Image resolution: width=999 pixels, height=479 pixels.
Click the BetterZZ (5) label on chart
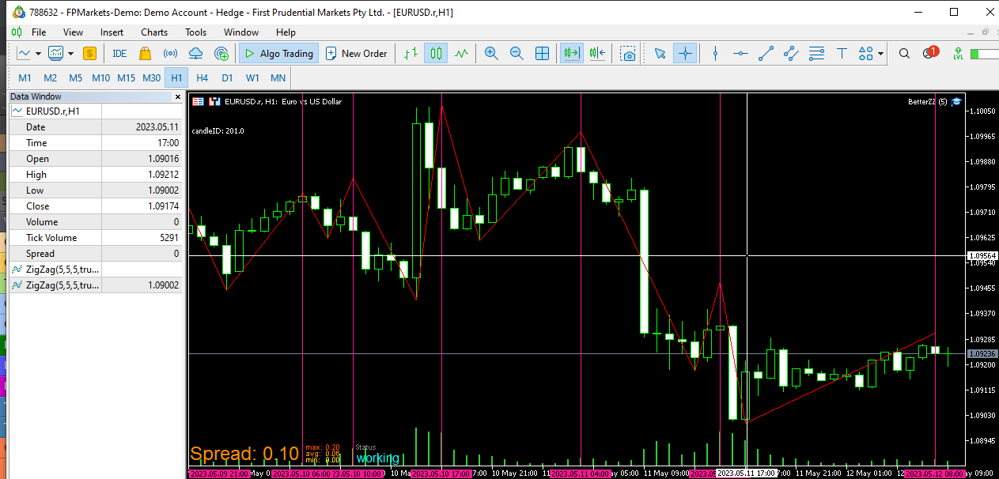pyautogui.click(x=927, y=101)
